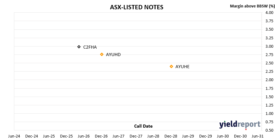
Task: Click the 3.00 y-axis value
Action: tap(270, 46)
